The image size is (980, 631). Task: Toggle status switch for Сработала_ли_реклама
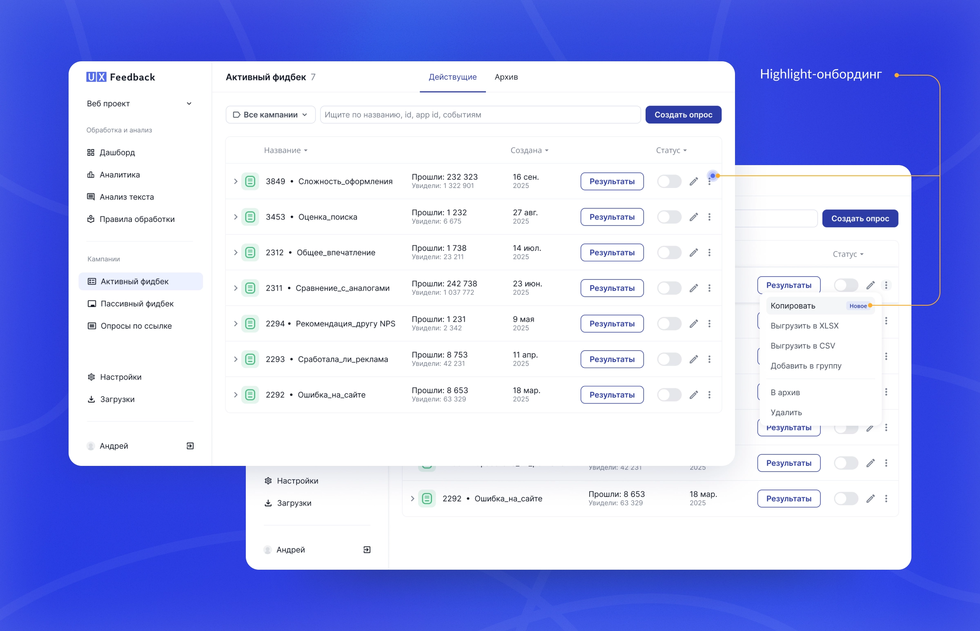(x=669, y=359)
